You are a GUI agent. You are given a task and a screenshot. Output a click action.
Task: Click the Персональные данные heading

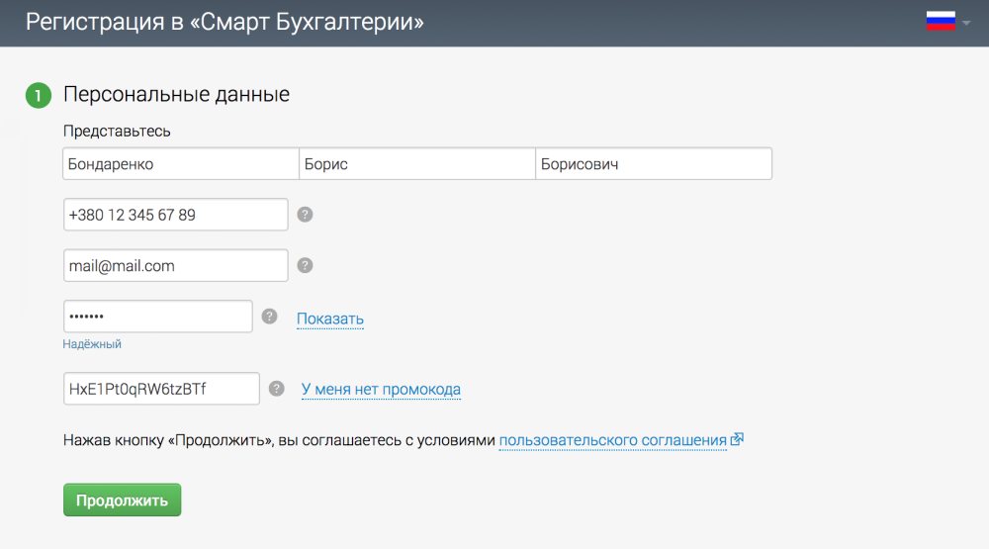tap(177, 95)
